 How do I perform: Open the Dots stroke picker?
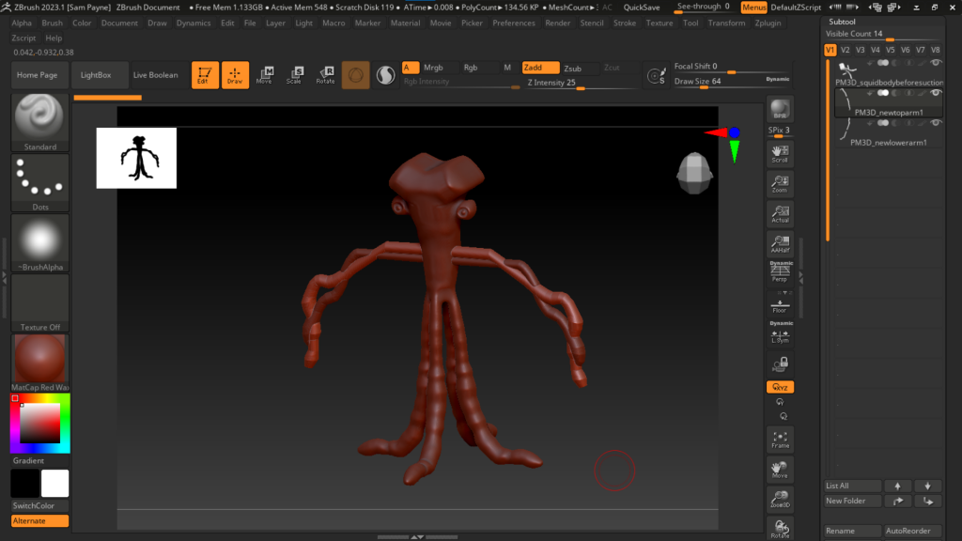39,183
